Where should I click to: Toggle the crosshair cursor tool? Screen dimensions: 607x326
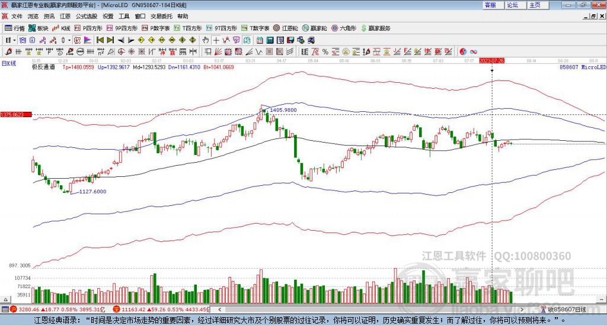point(217,40)
